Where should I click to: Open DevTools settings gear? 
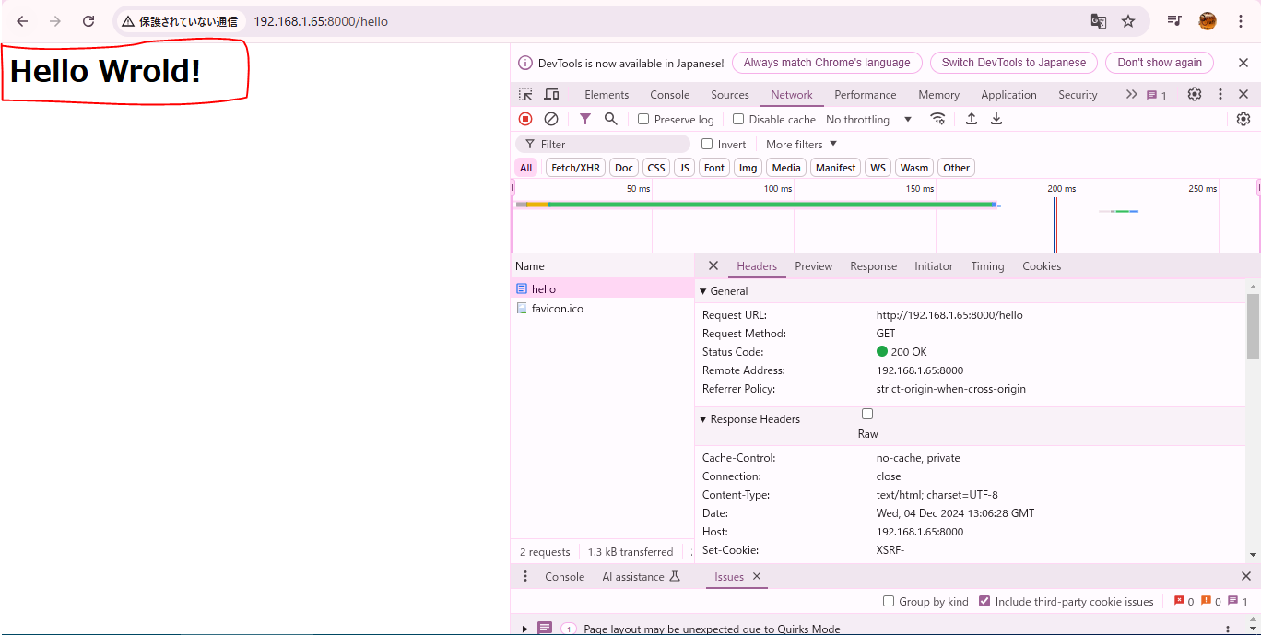point(1195,94)
